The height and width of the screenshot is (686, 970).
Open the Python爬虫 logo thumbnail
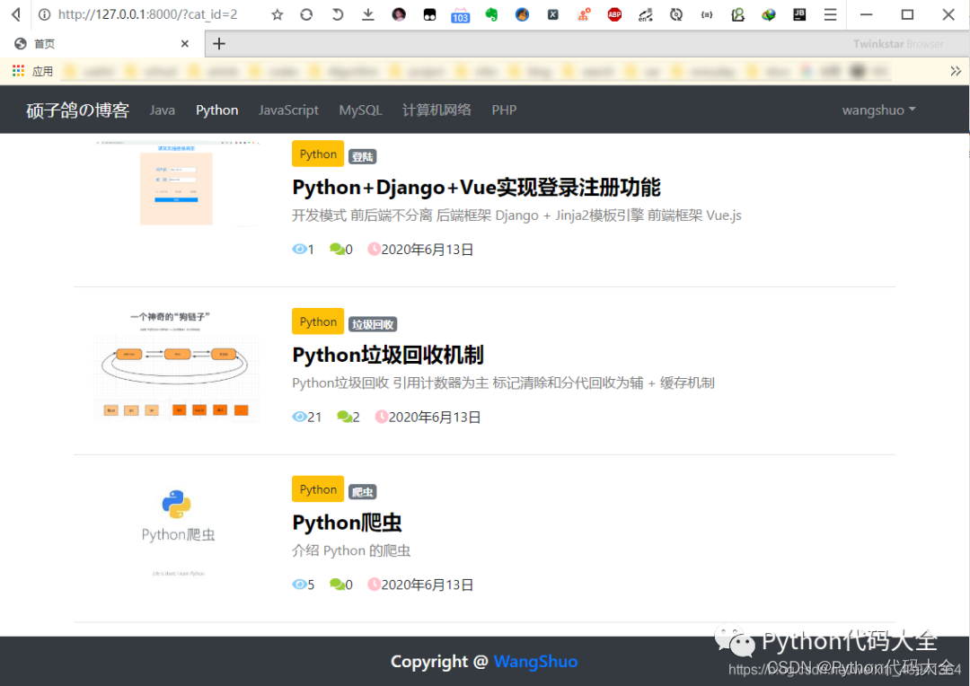[x=178, y=532]
